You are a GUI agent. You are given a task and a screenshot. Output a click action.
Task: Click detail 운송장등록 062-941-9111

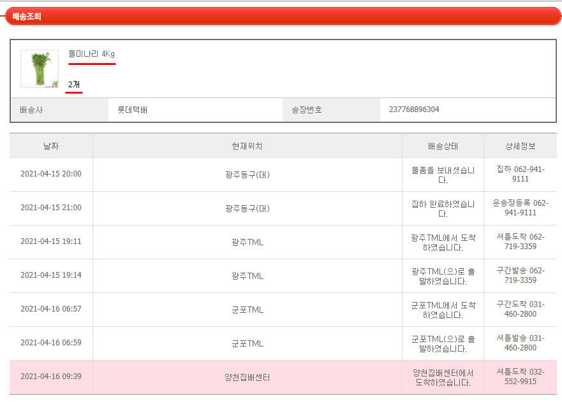click(x=521, y=208)
